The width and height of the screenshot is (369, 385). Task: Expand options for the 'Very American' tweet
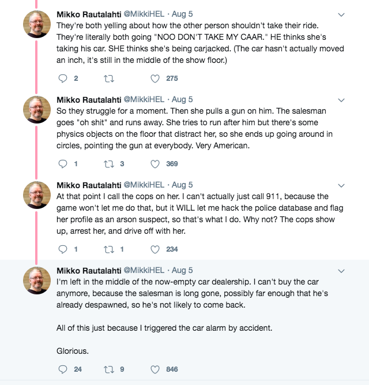[341, 99]
